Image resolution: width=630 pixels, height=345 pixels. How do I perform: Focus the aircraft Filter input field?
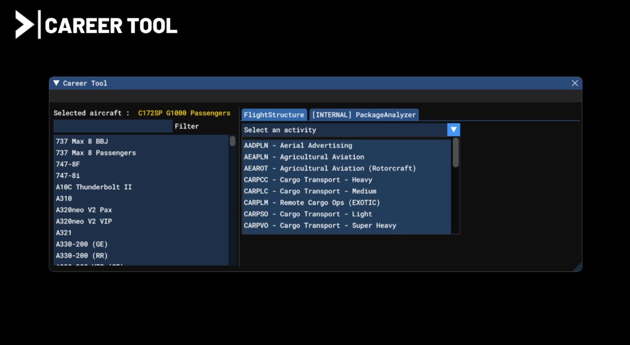click(113, 126)
